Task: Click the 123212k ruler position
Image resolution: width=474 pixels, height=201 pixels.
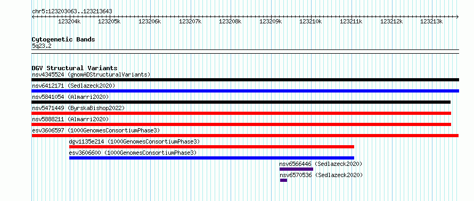Action: (x=392, y=21)
